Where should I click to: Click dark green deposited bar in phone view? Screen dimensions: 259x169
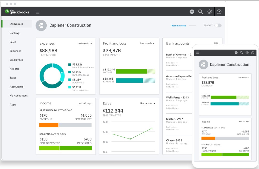[x=235, y=154]
